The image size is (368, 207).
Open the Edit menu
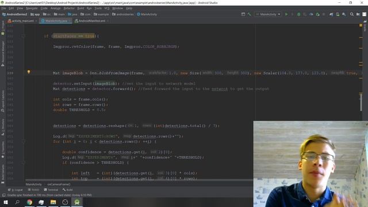11,8
